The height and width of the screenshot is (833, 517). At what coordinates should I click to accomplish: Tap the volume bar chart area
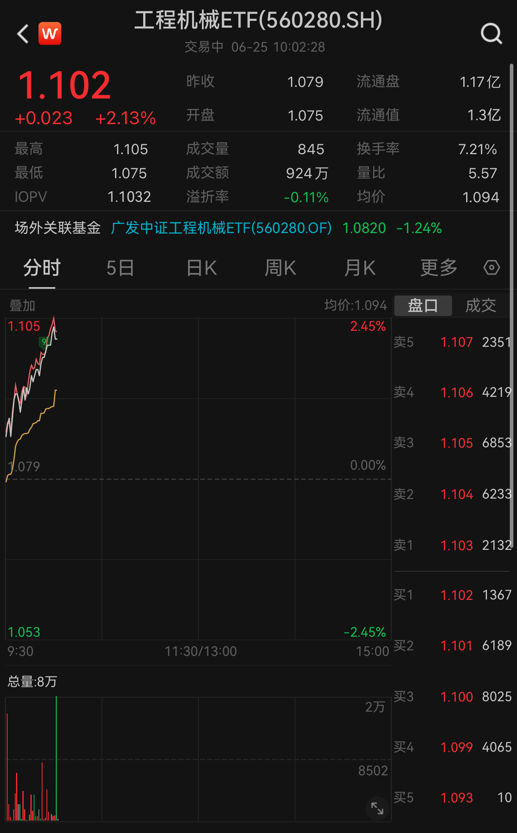198,759
